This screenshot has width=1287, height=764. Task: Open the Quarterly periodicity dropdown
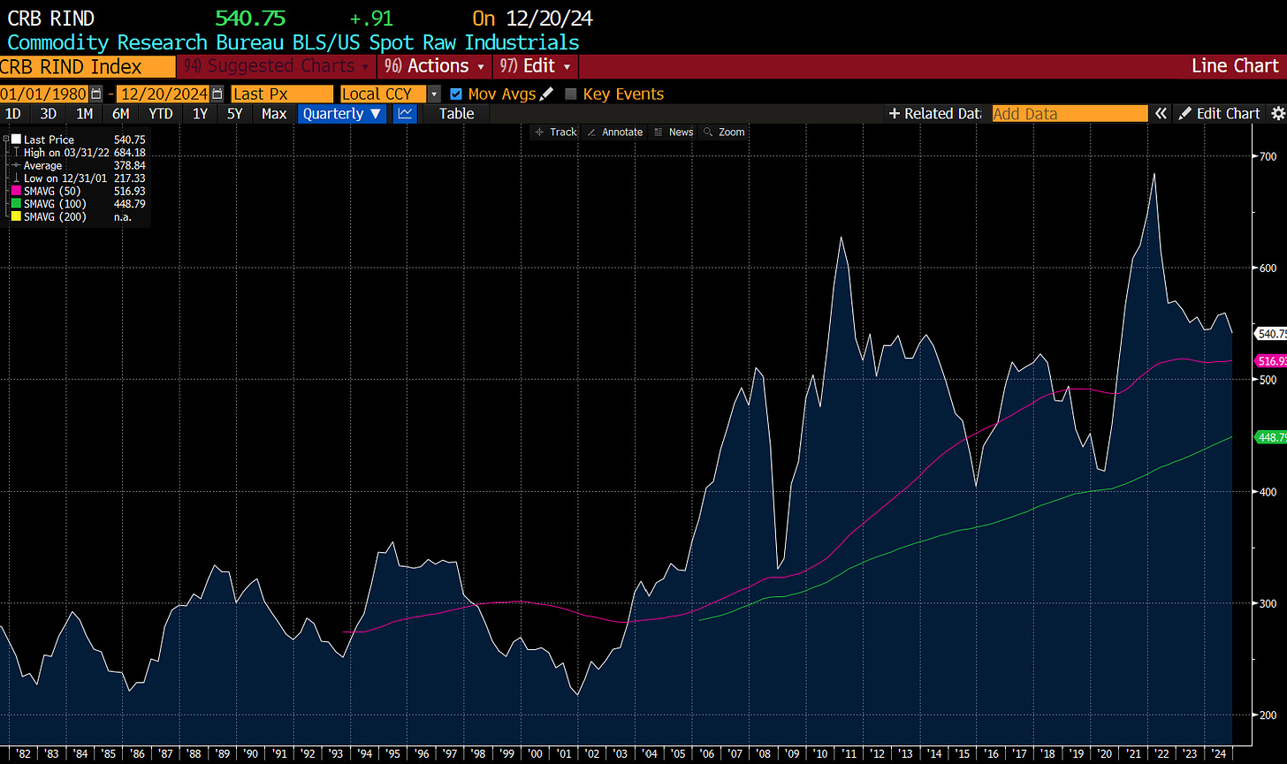coord(342,113)
